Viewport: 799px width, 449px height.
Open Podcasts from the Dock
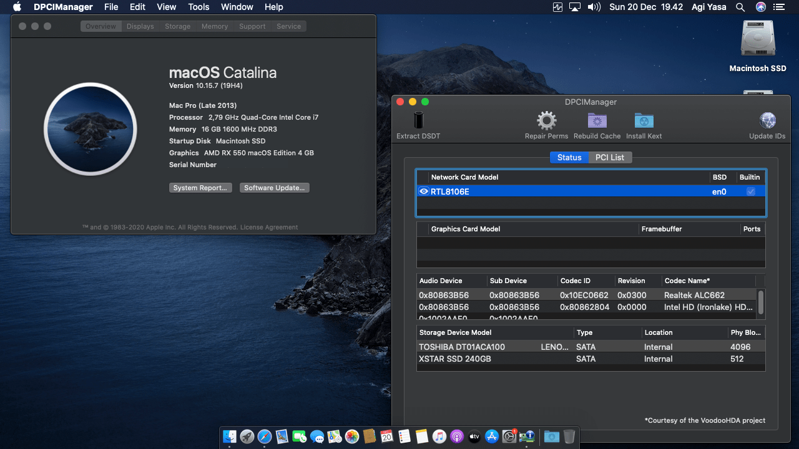click(456, 437)
